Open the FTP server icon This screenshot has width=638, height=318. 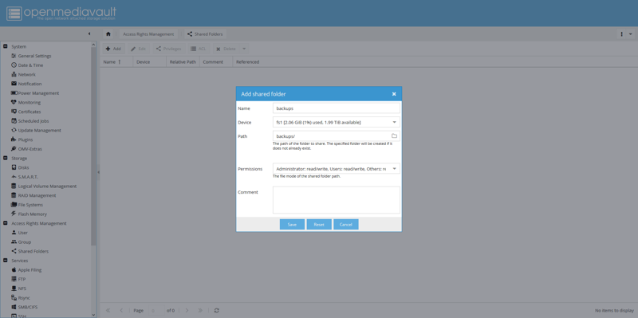pos(14,279)
